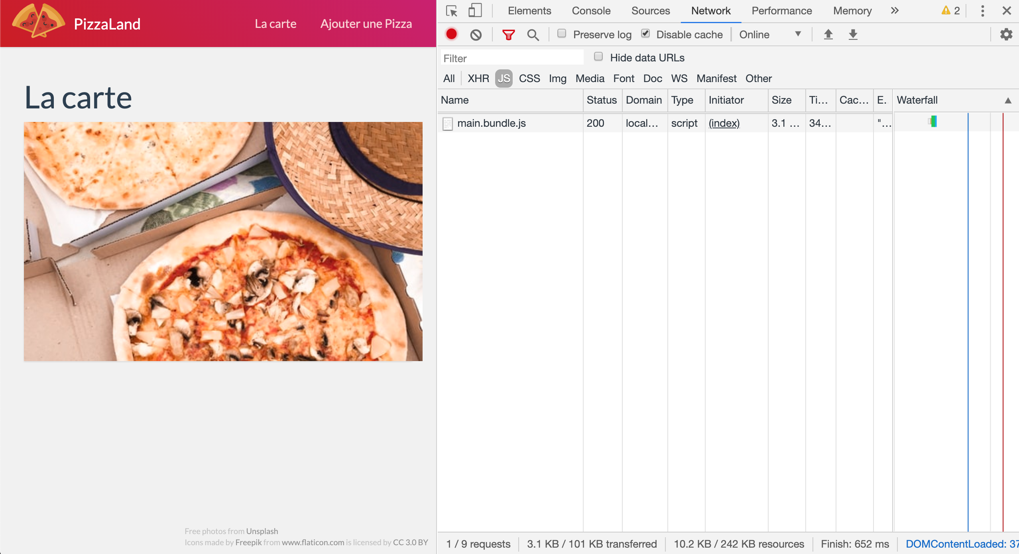
Task: Sort by the Status column header
Action: point(602,100)
